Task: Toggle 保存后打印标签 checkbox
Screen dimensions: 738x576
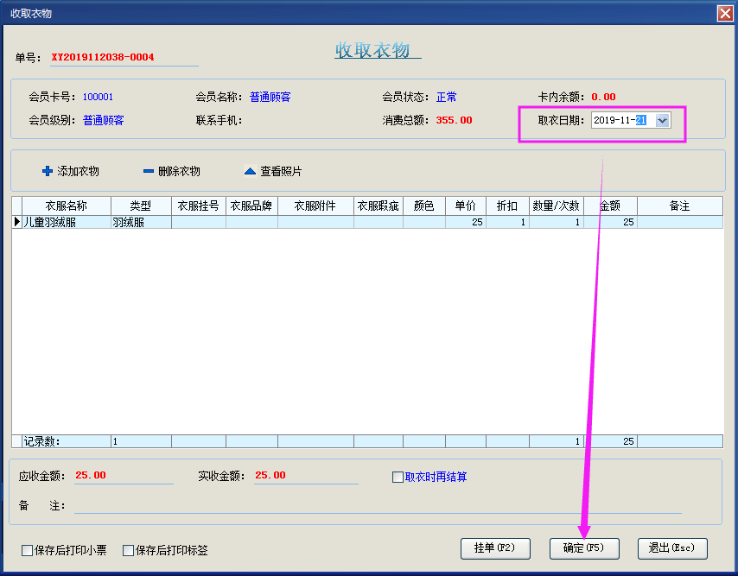Action: pos(128,550)
